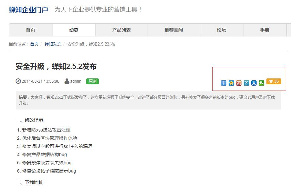Share to QZone with star icon
291x186 pixels.
point(231,83)
